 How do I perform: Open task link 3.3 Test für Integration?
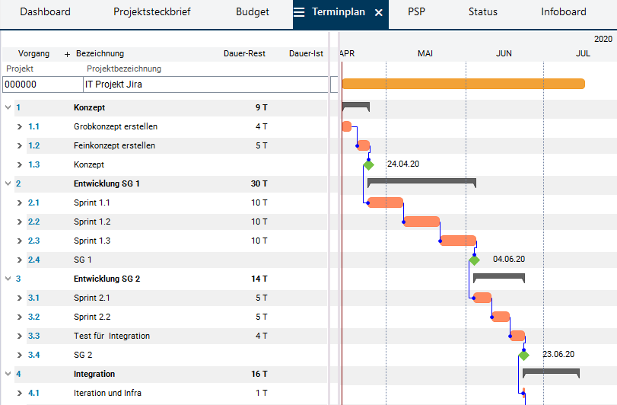pos(33,336)
